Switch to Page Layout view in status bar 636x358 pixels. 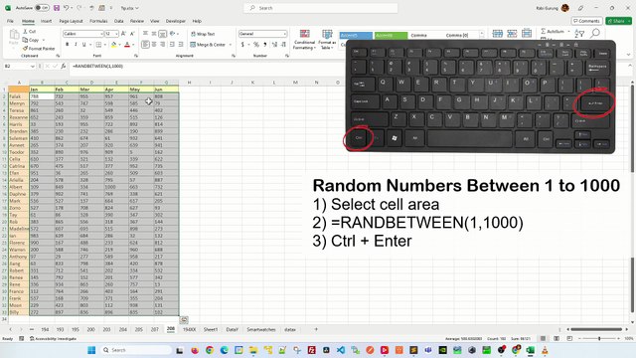tap(556, 338)
